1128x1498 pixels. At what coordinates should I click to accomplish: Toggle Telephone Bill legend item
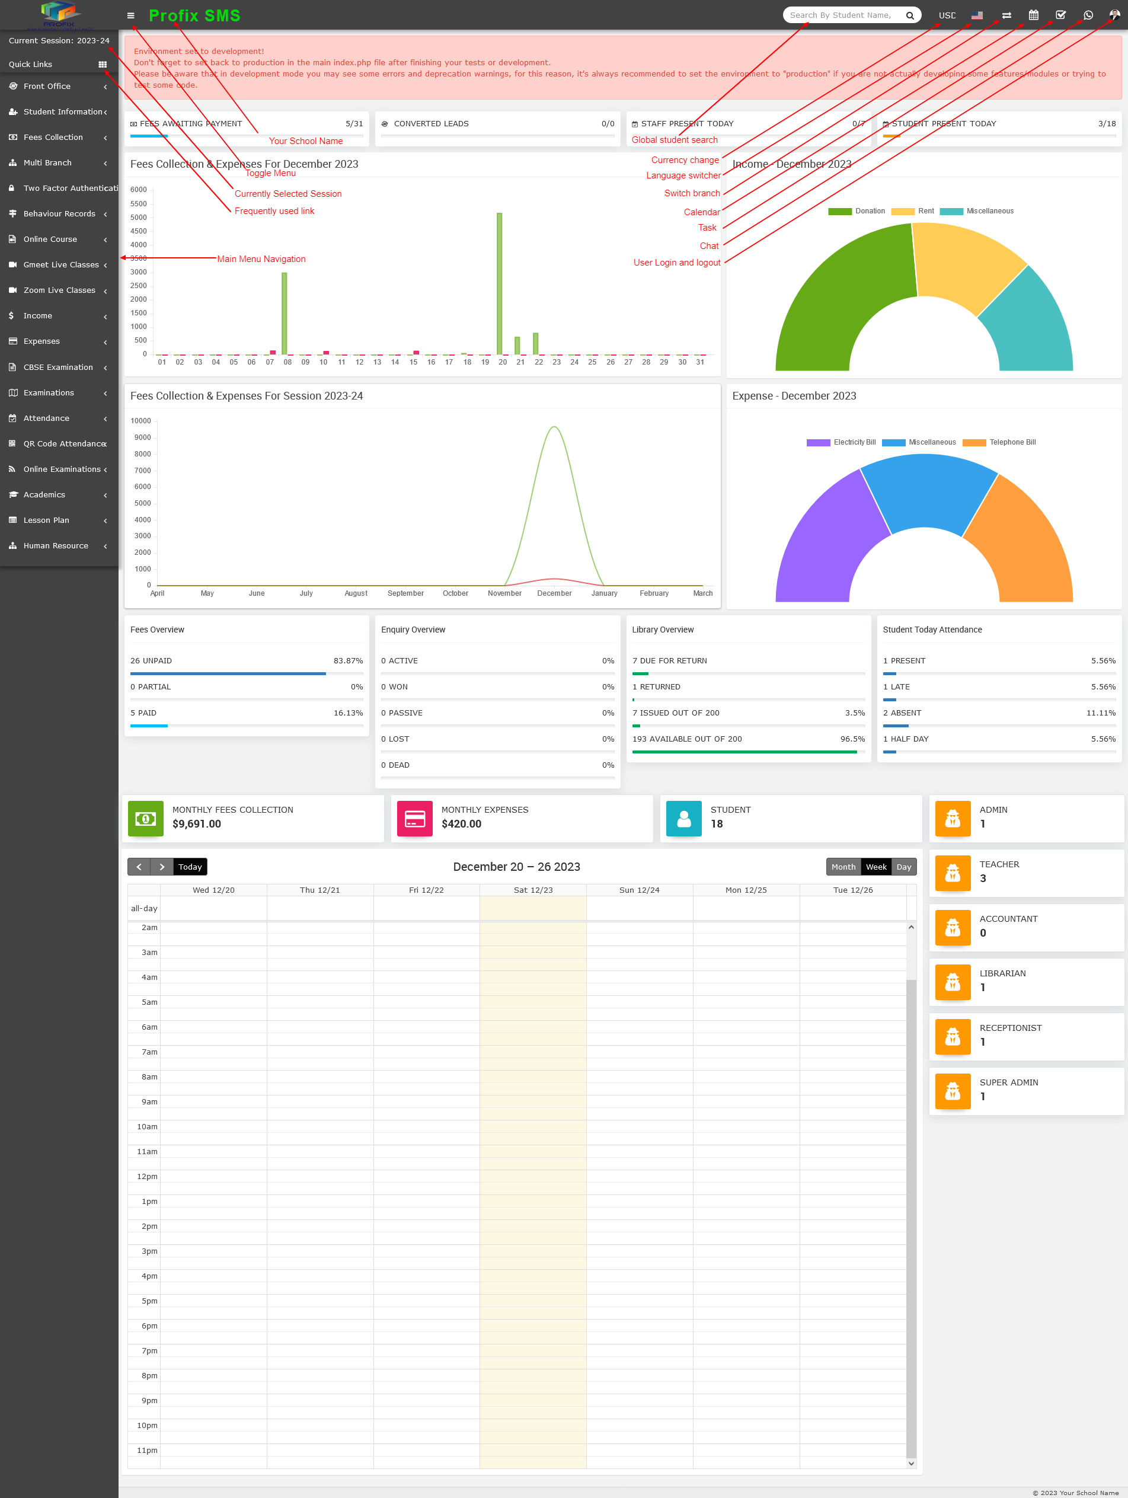coord(999,442)
